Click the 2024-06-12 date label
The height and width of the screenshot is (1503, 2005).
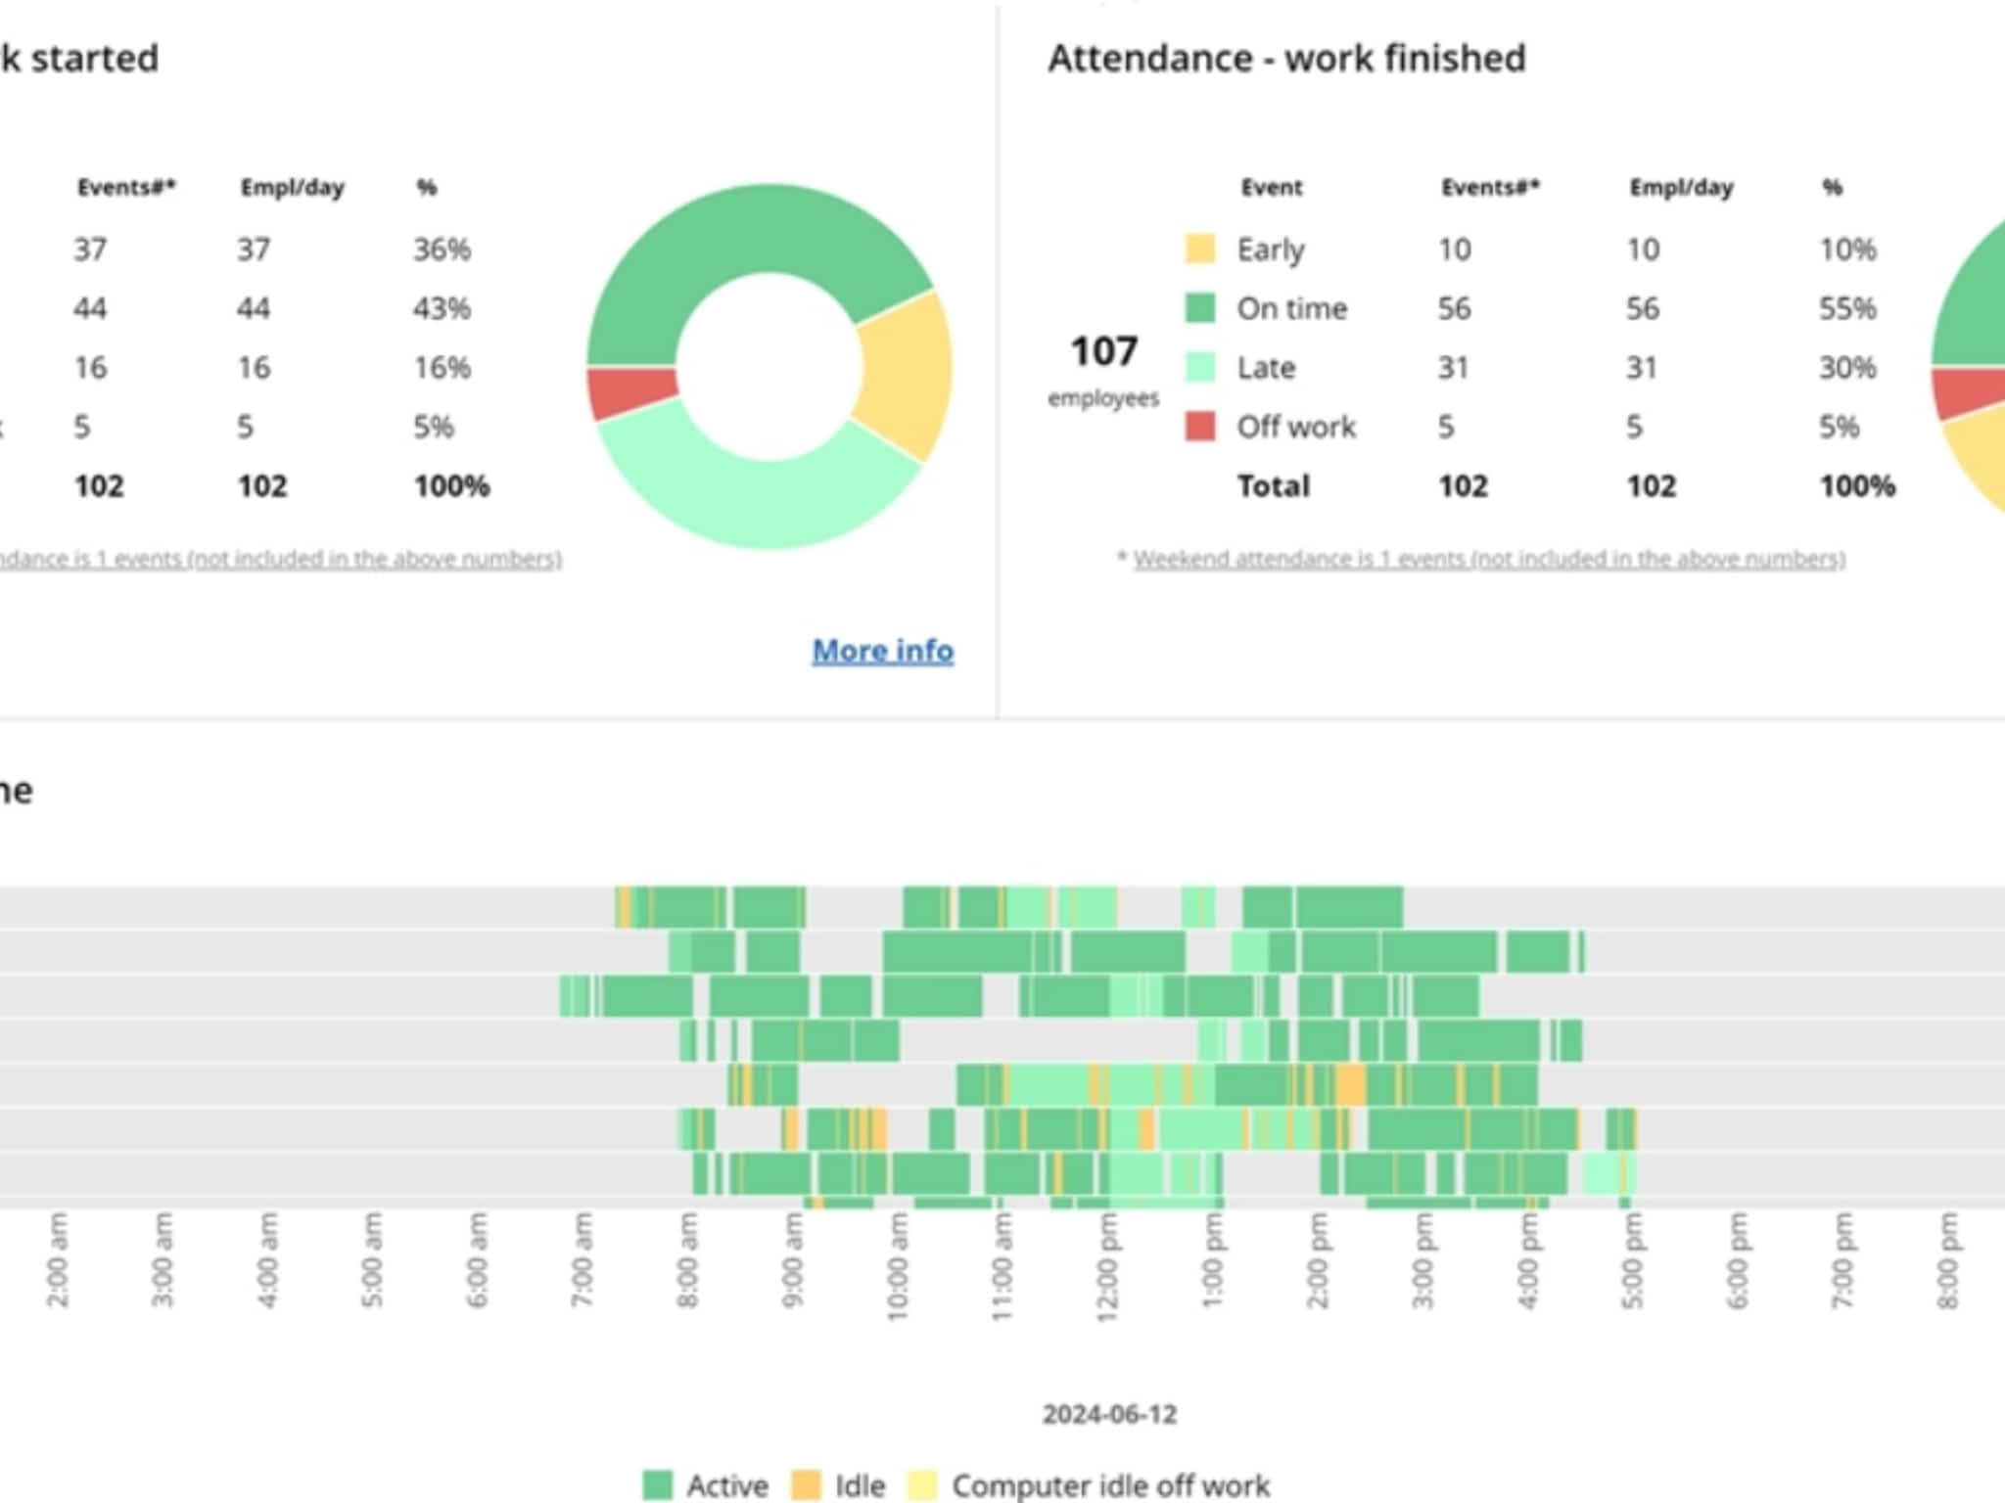click(x=1109, y=1414)
